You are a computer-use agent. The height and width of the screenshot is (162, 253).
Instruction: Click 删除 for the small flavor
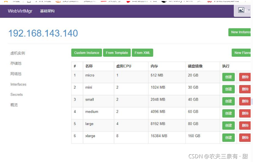tap(245, 101)
